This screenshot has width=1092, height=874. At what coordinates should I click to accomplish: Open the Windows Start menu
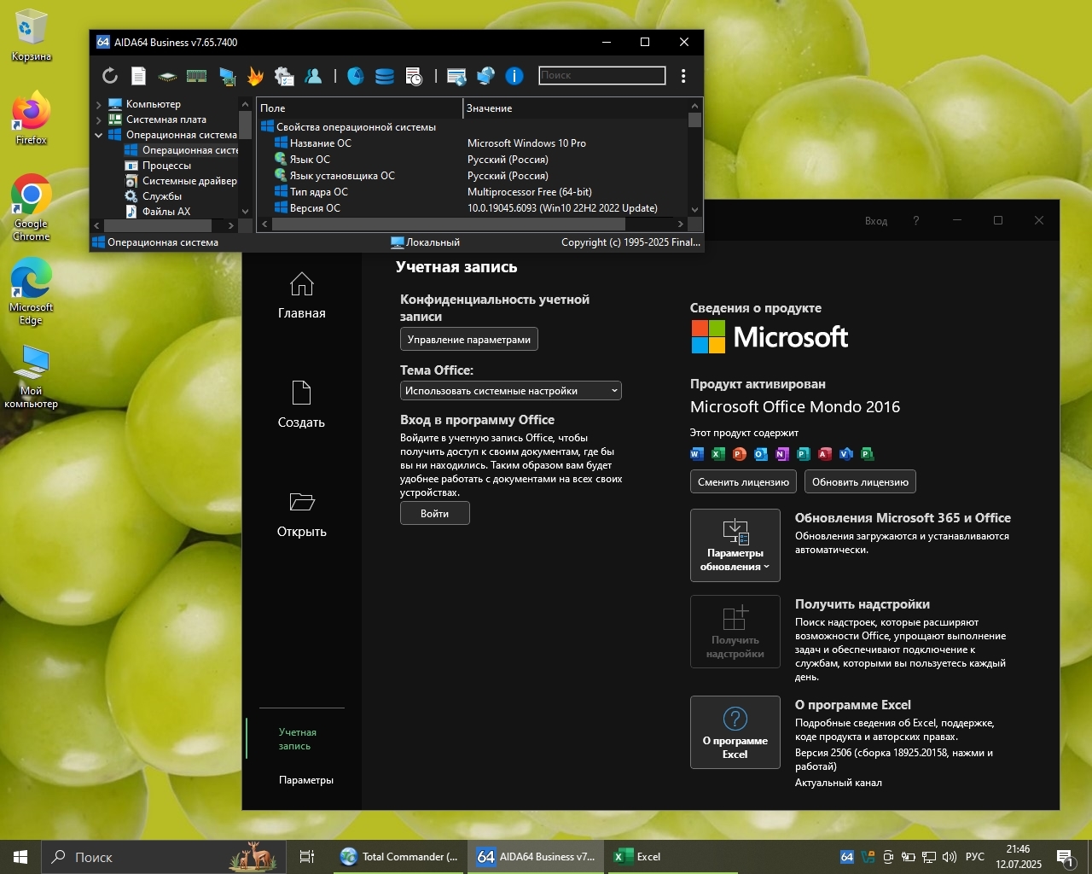20,857
